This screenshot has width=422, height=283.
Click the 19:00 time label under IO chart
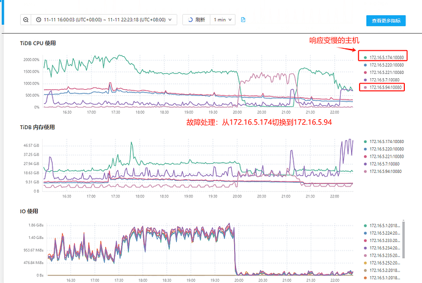point(191,281)
